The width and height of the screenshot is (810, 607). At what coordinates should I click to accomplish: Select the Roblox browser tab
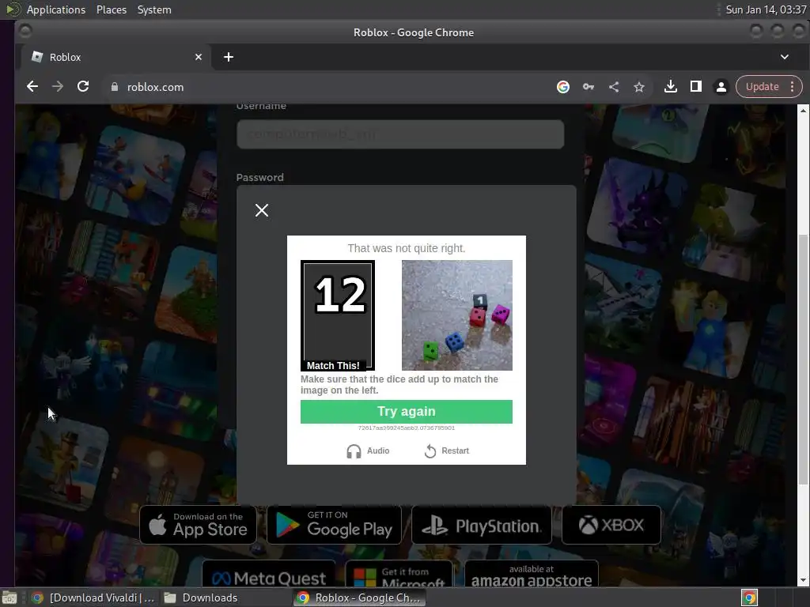click(116, 57)
